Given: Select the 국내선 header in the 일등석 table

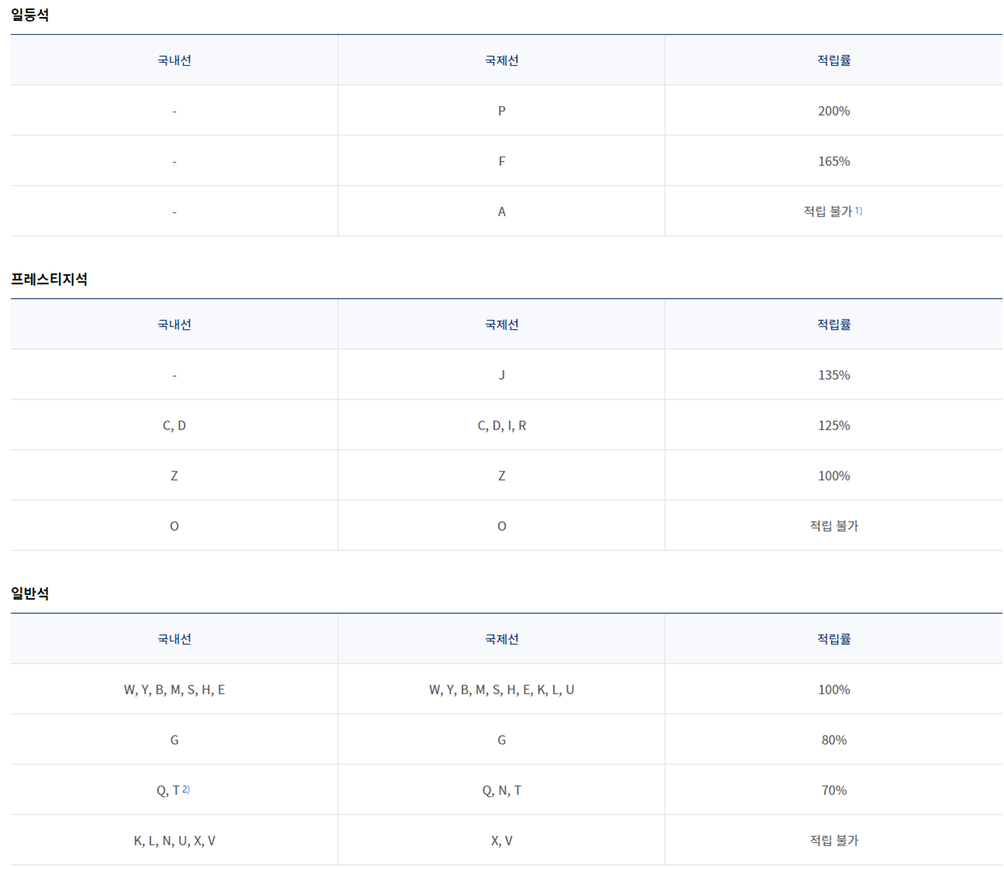Looking at the screenshot, I should [174, 60].
